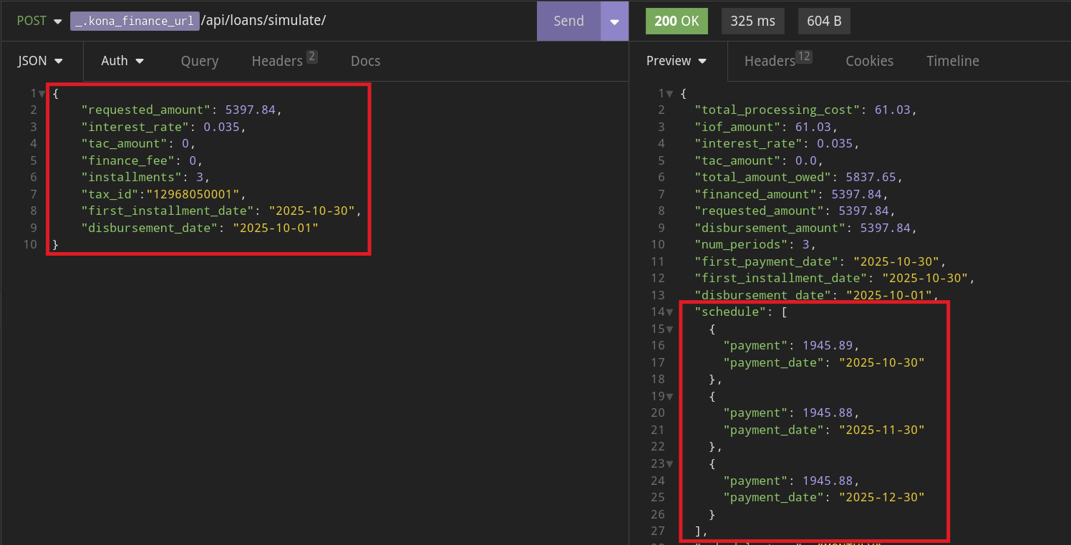Screen dimensions: 1071x545
Task: Collapse the second schedule item at line 19
Action: pyautogui.click(x=669, y=396)
